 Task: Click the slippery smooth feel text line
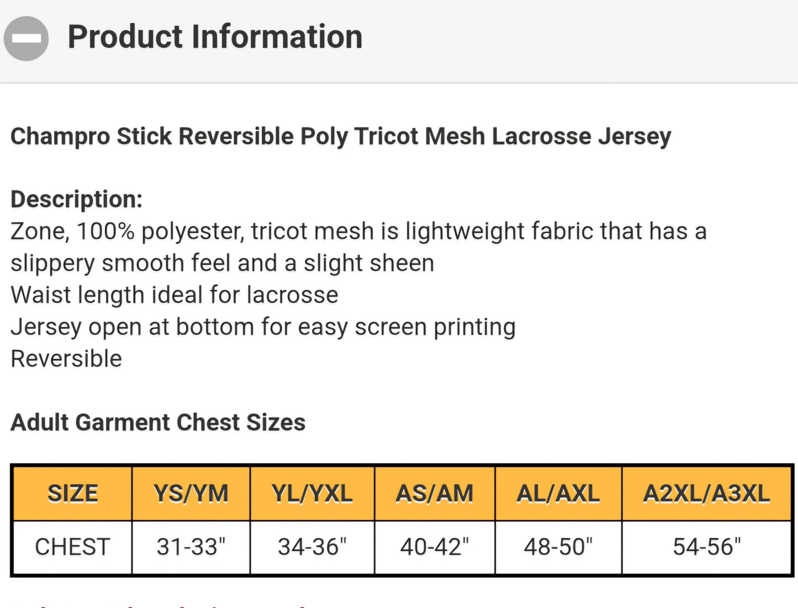223,263
